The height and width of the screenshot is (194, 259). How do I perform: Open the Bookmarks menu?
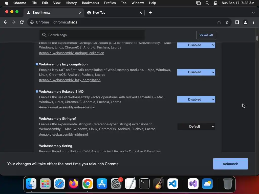(90, 3)
